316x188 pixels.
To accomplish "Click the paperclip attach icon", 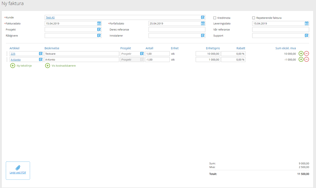I will (x=18, y=168).
